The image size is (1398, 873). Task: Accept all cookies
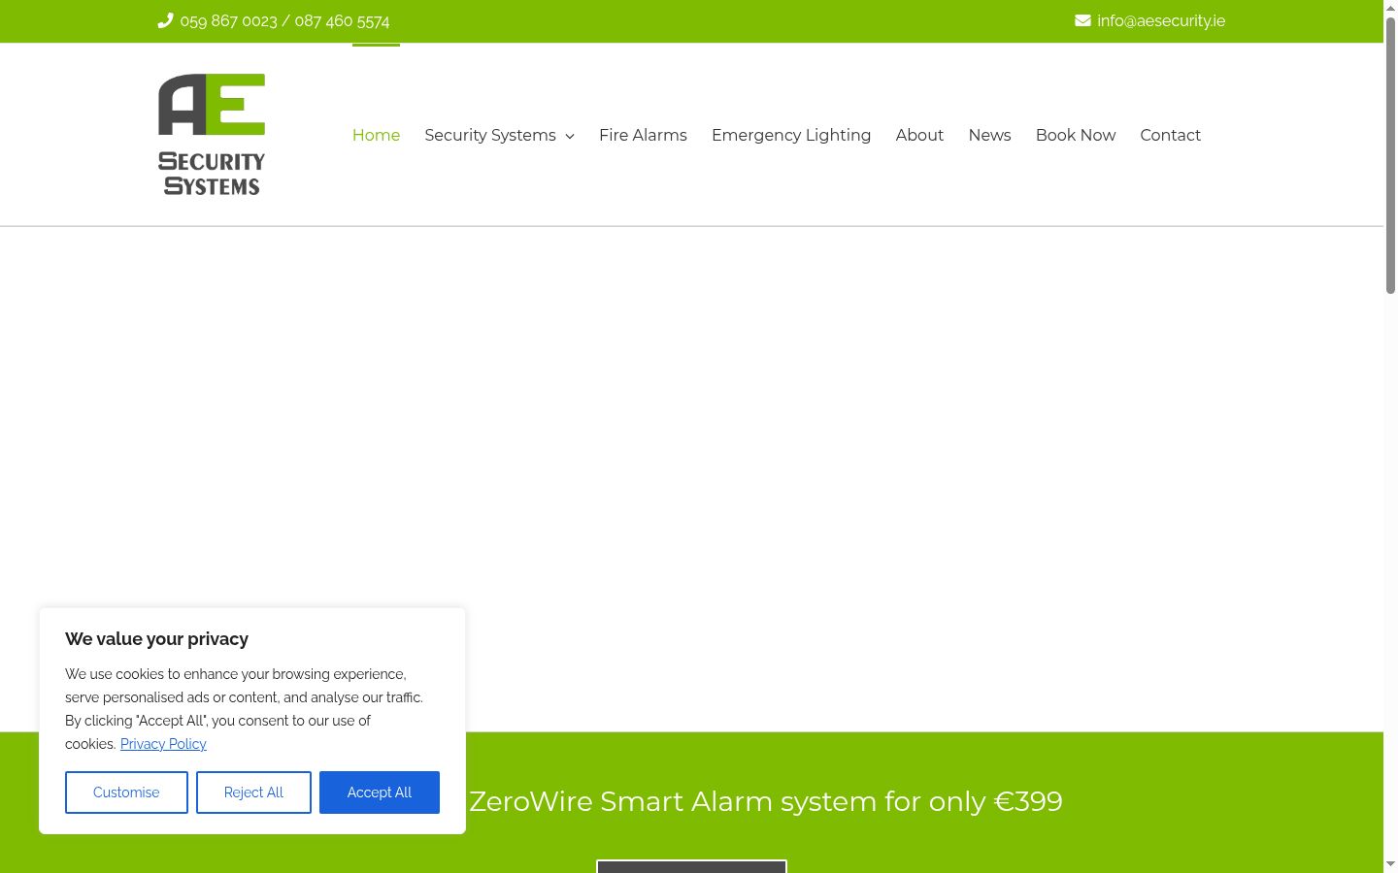point(380,792)
